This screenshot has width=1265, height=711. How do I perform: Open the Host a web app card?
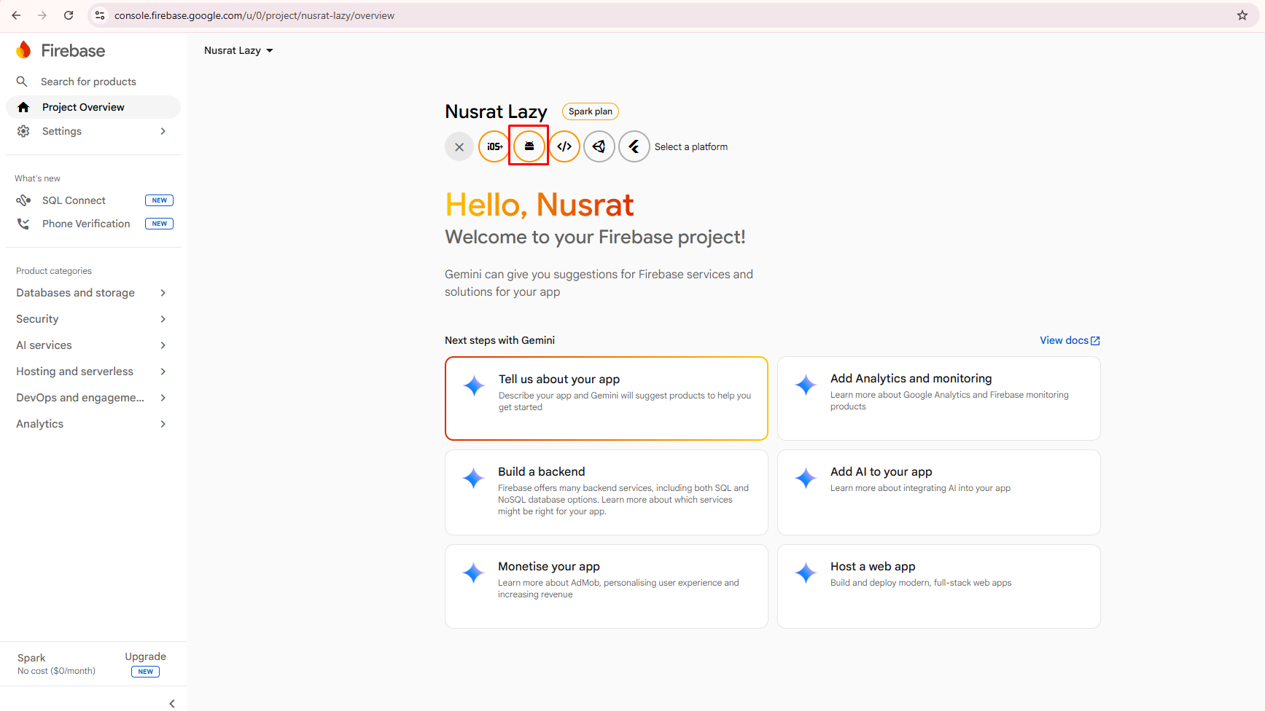939,586
